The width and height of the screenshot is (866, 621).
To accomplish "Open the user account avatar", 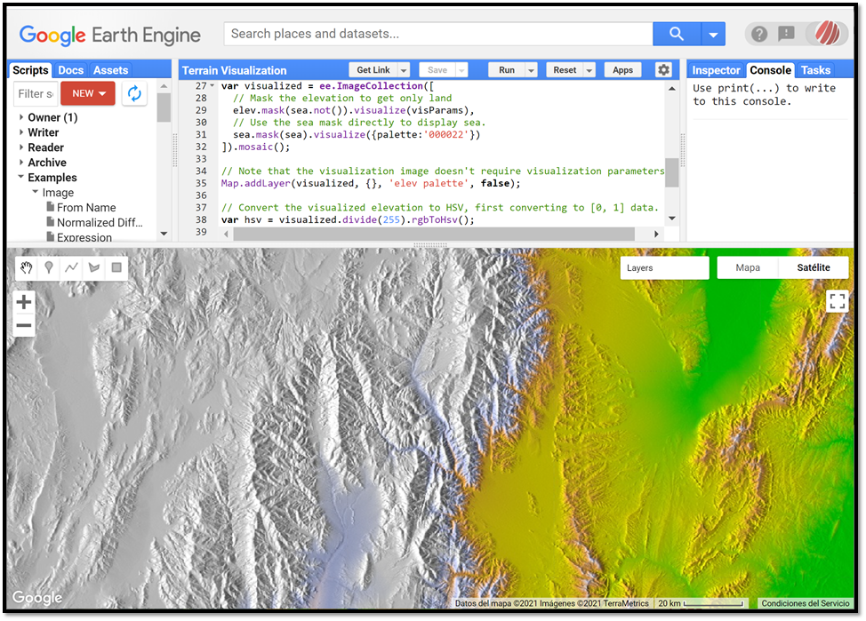I will (827, 33).
